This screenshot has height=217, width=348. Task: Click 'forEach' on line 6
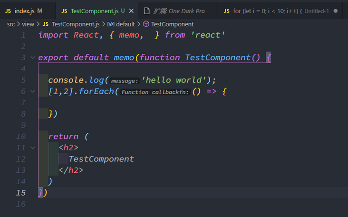(97, 91)
